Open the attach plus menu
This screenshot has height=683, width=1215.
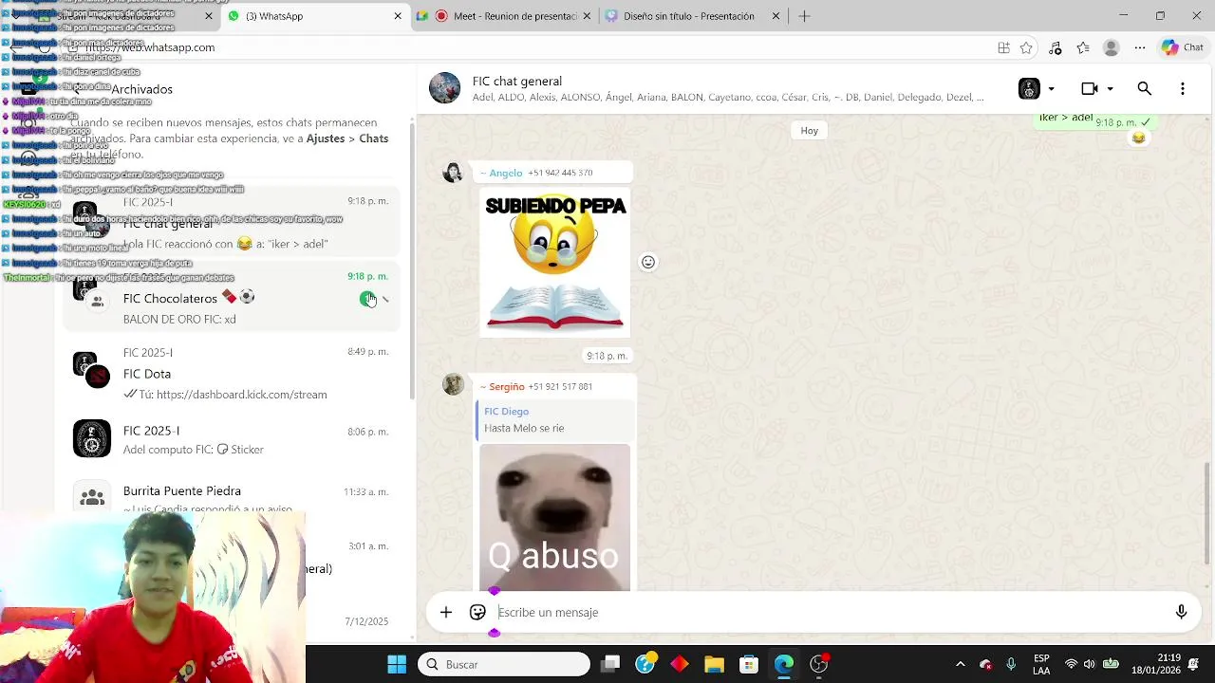446,612
